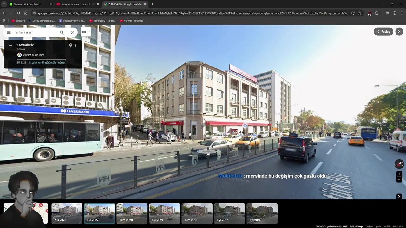Expand the input tools dropdown arrow
This screenshot has height=228, width=406.
[x=89, y=31]
